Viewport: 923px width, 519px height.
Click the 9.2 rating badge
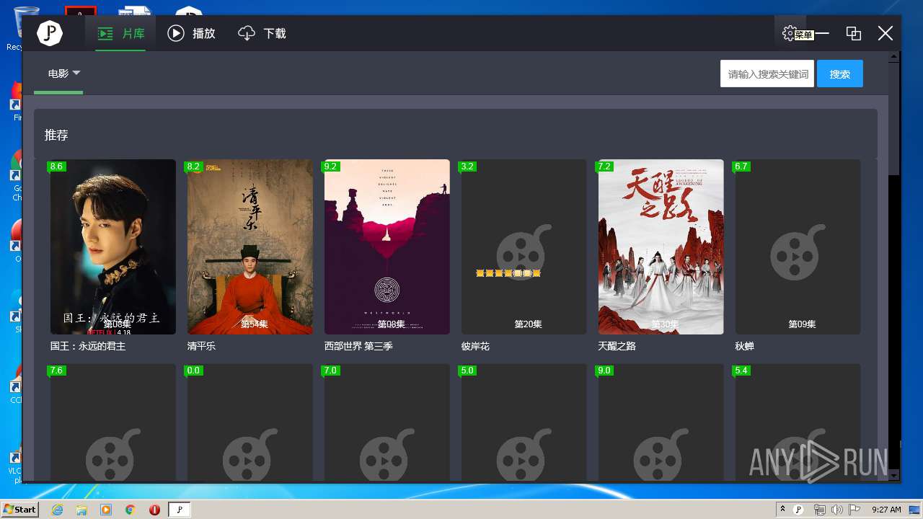pos(330,167)
